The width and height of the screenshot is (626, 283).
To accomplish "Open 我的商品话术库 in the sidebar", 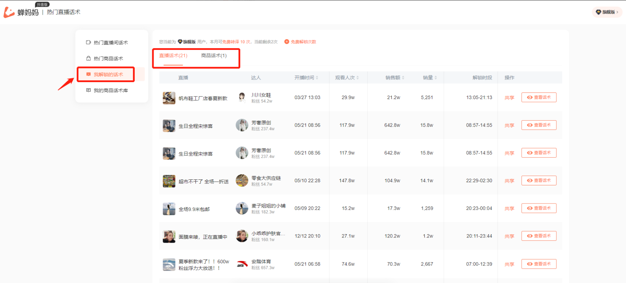I will [111, 90].
